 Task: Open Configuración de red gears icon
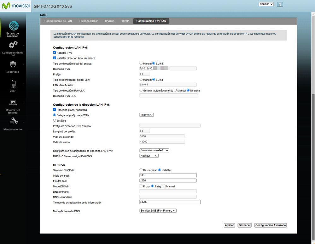(x=13, y=45)
